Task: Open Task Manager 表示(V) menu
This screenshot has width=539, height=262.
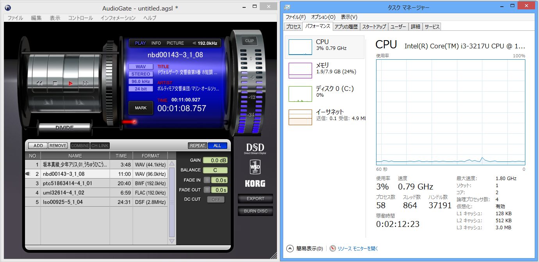Action: [349, 17]
